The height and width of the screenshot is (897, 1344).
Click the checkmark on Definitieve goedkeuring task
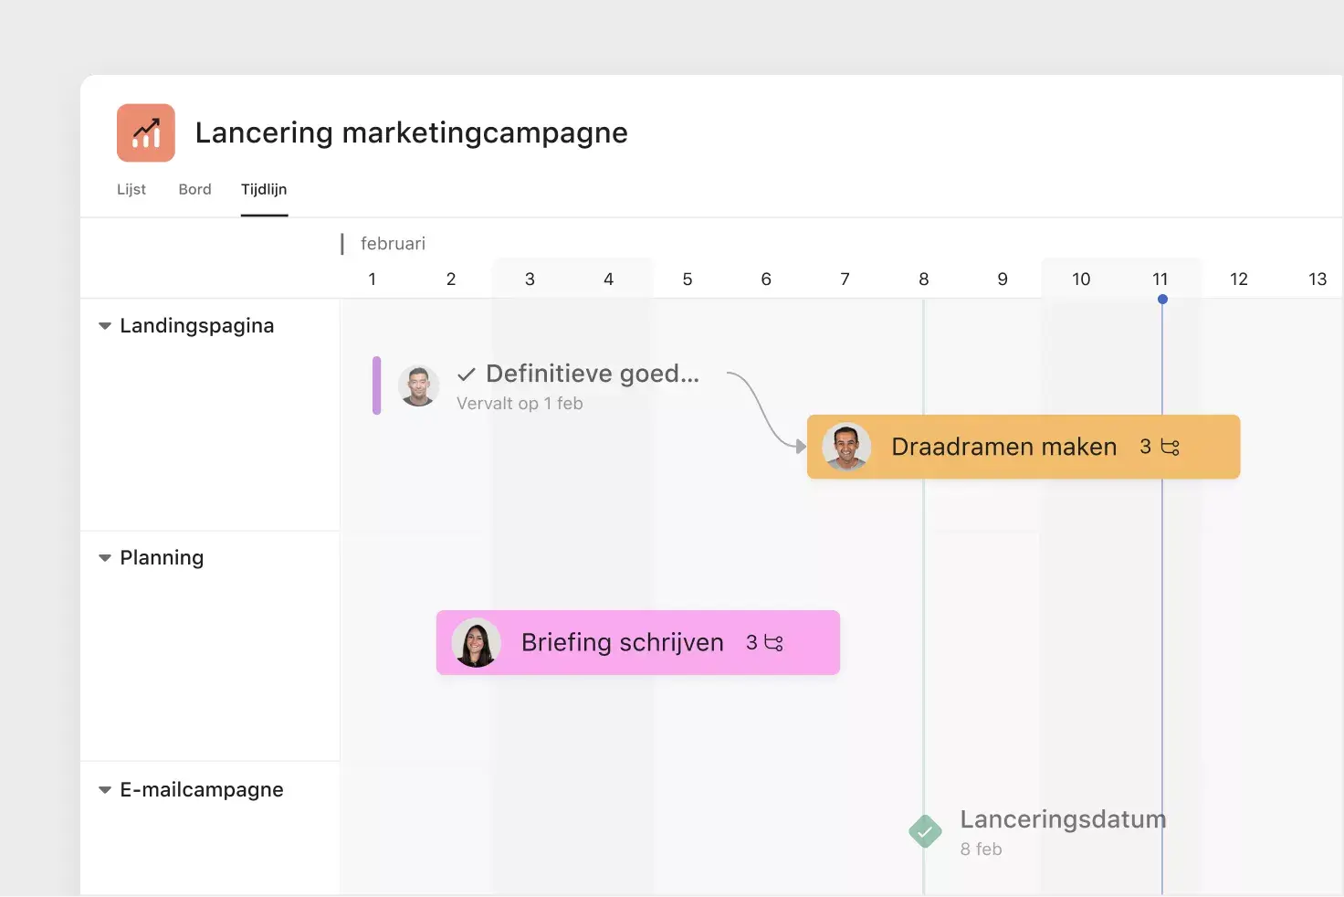pyautogui.click(x=466, y=374)
